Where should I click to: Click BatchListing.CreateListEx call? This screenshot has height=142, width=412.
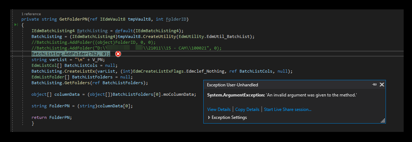(x=162, y=71)
